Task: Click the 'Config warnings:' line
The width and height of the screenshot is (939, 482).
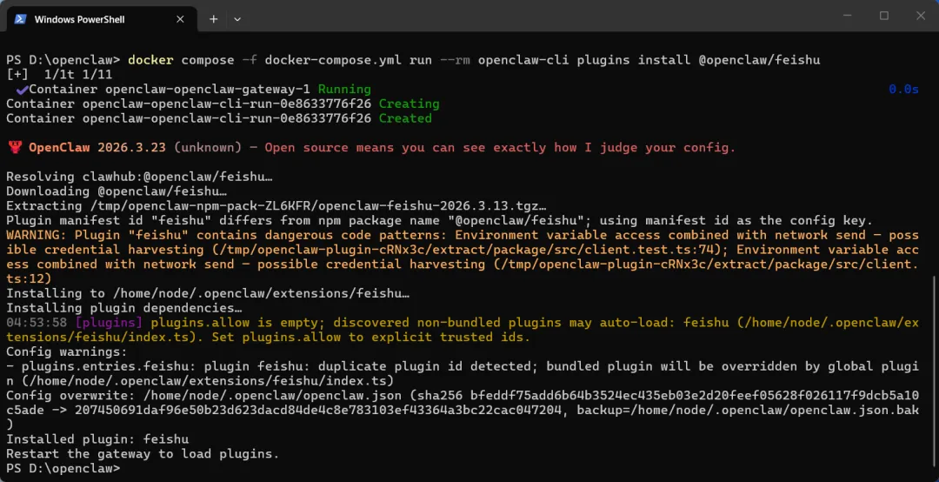Action: 66,351
